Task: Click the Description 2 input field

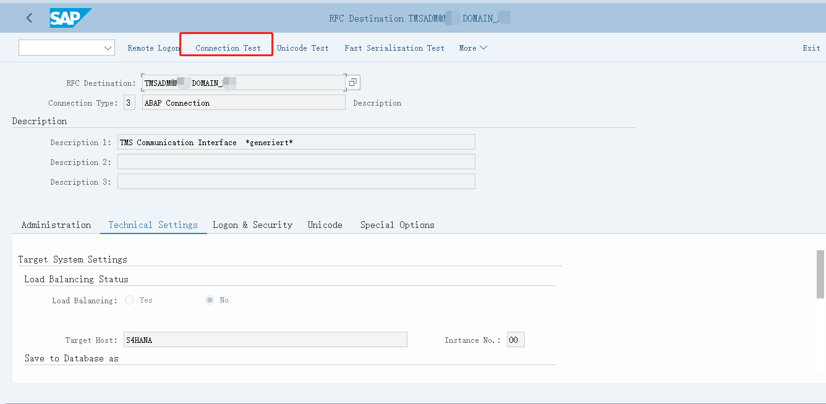Action: (x=296, y=162)
